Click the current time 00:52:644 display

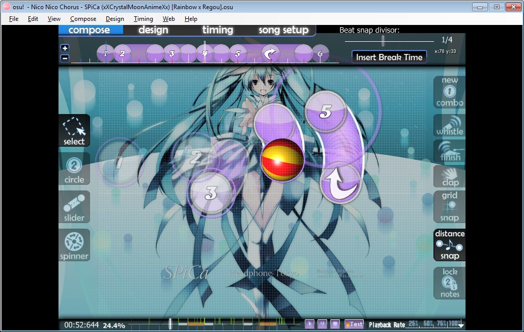81,325
